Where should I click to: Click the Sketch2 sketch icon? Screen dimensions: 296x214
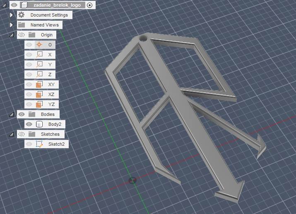tap(39, 144)
